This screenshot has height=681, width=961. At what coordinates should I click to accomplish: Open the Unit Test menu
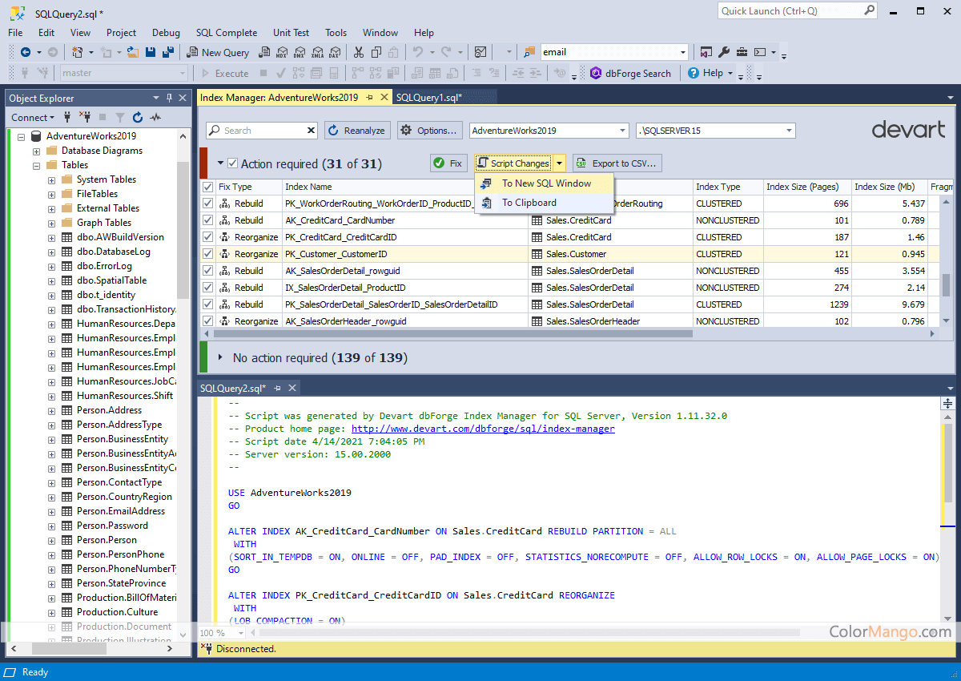(x=291, y=33)
